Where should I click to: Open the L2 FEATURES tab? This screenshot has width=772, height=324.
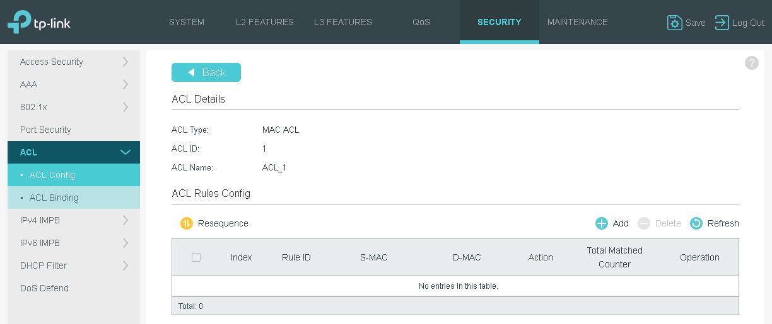pos(265,22)
